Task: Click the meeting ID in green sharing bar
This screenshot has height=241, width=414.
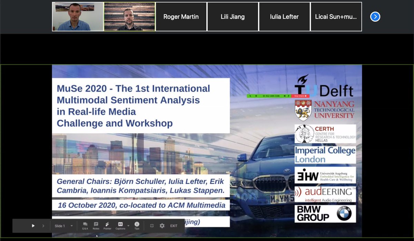Action: (271, 96)
